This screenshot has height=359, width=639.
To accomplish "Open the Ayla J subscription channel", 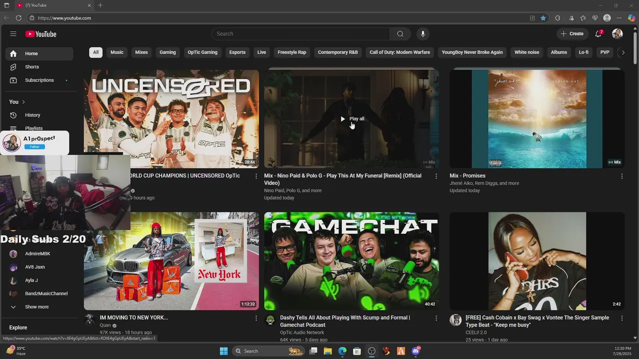I will tap(31, 280).
